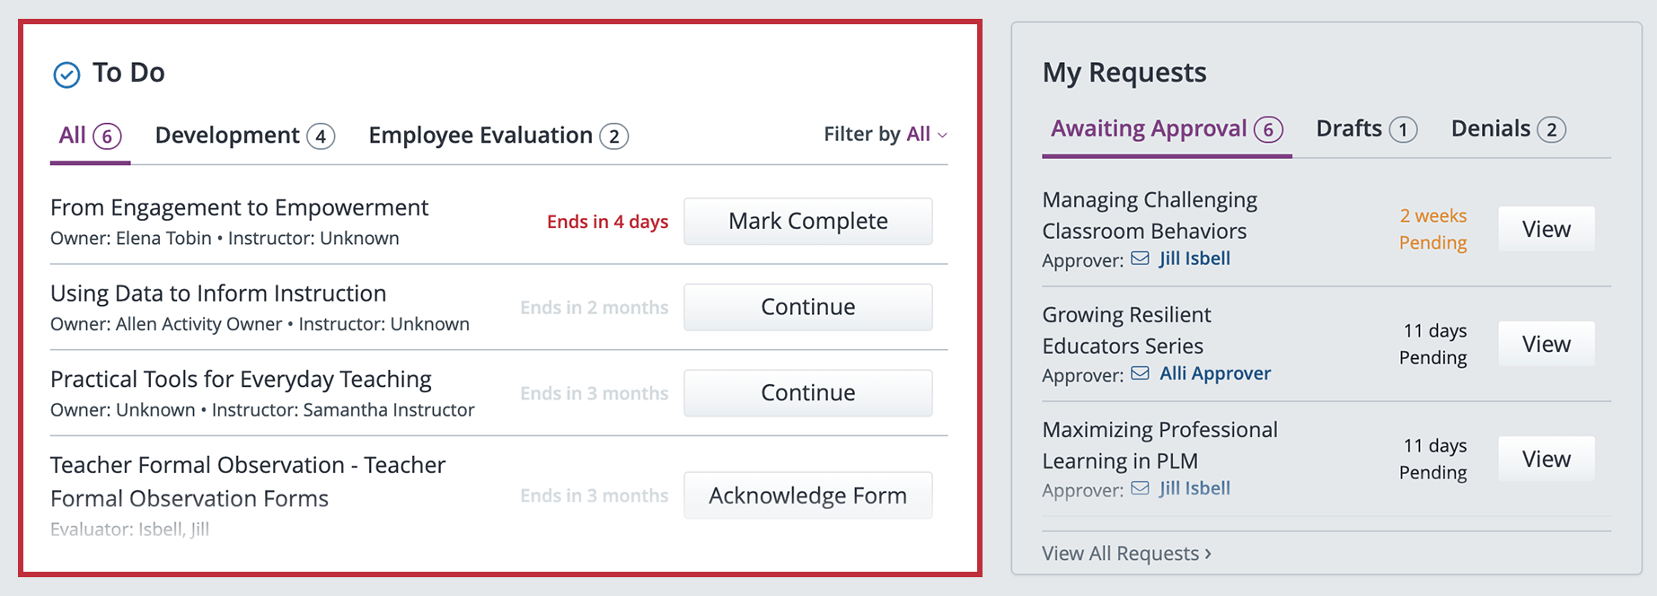
Task: Click the To Do checkmark circle icon
Action: click(x=66, y=74)
